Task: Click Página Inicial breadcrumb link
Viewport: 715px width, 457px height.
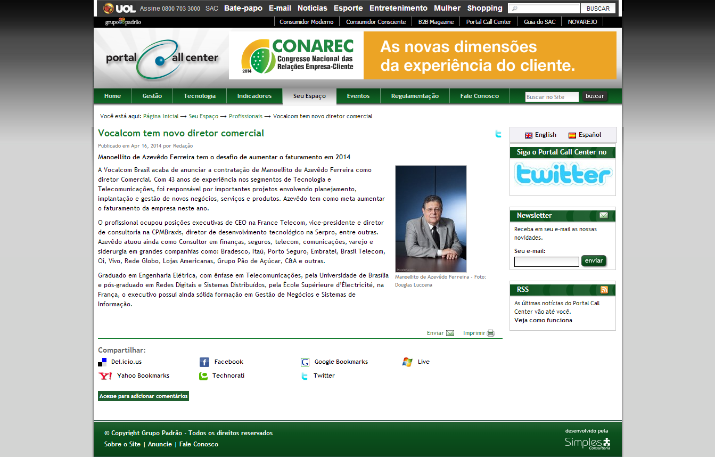Action: pyautogui.click(x=161, y=116)
